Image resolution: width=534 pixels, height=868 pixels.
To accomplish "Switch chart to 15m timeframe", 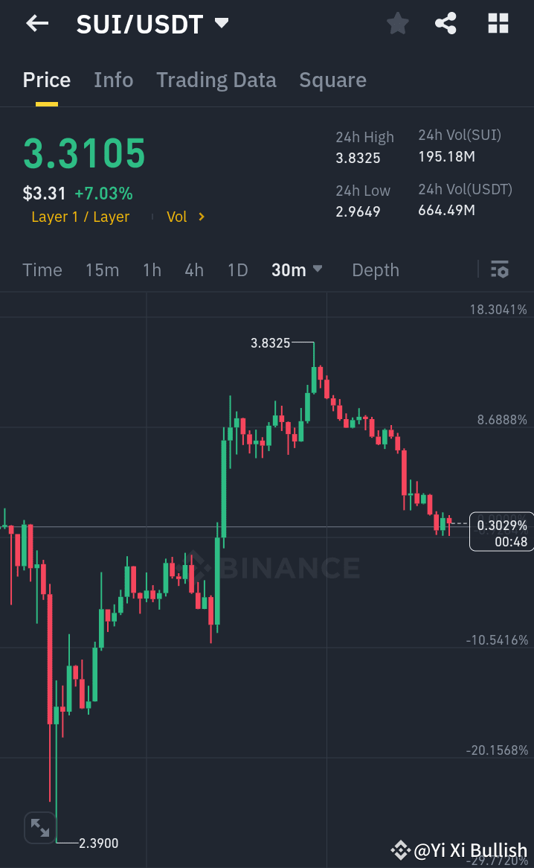I will pyautogui.click(x=103, y=269).
